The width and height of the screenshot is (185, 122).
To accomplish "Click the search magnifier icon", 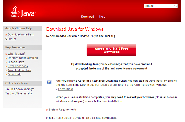I will [x=175, y=6].
